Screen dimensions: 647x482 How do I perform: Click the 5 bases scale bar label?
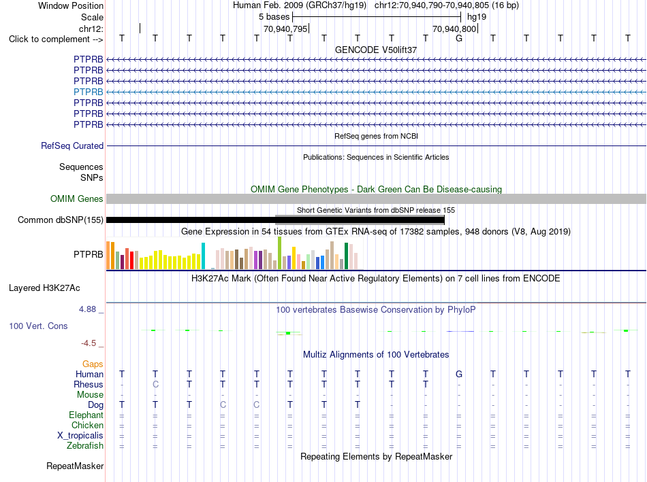point(274,17)
